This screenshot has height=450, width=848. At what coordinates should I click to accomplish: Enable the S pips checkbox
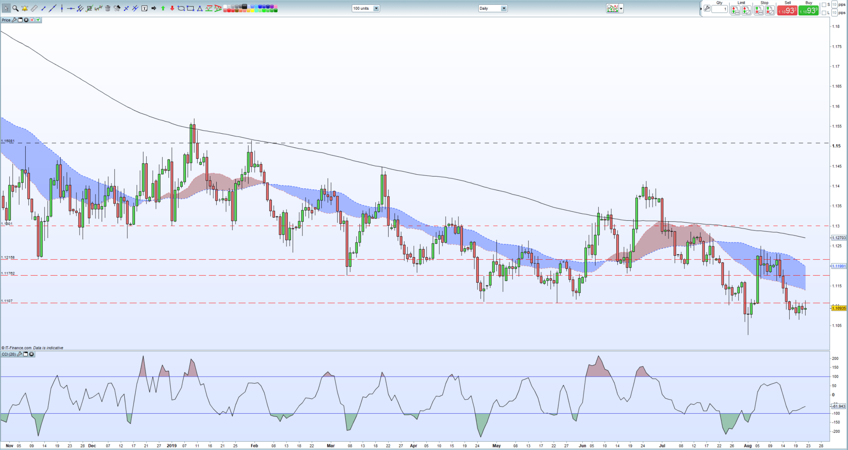tap(824, 5)
